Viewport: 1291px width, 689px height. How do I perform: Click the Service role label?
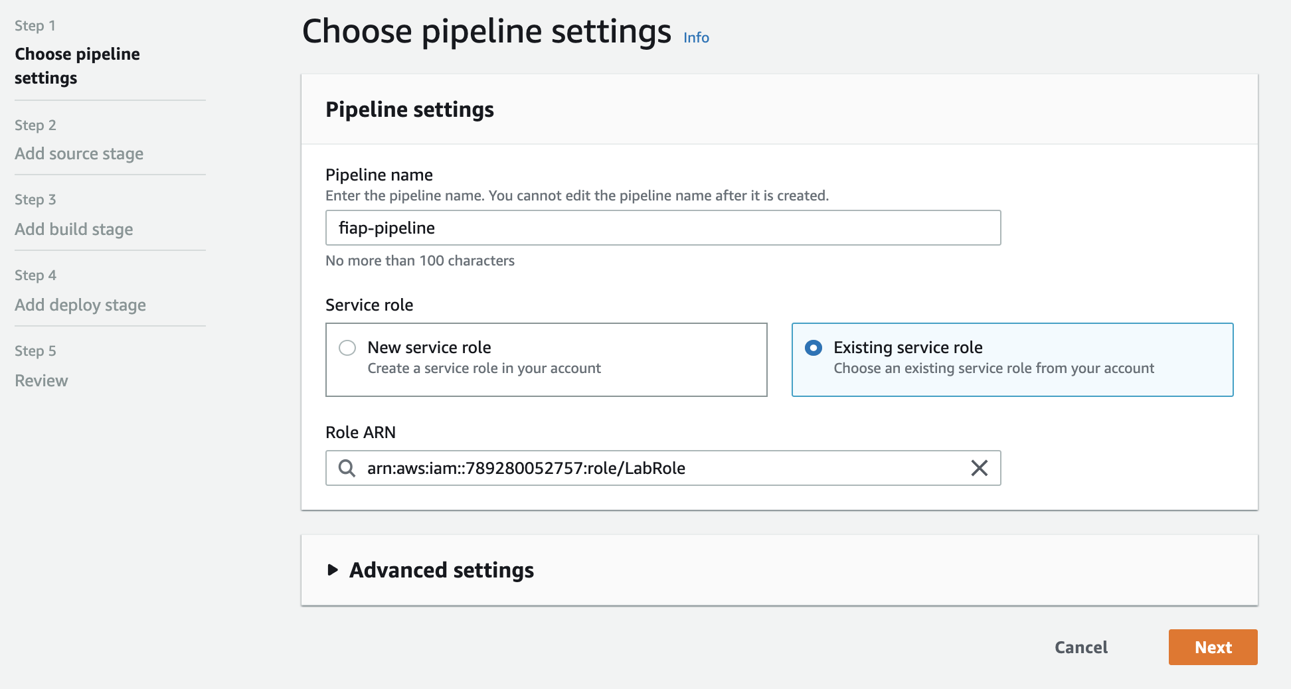[369, 305]
